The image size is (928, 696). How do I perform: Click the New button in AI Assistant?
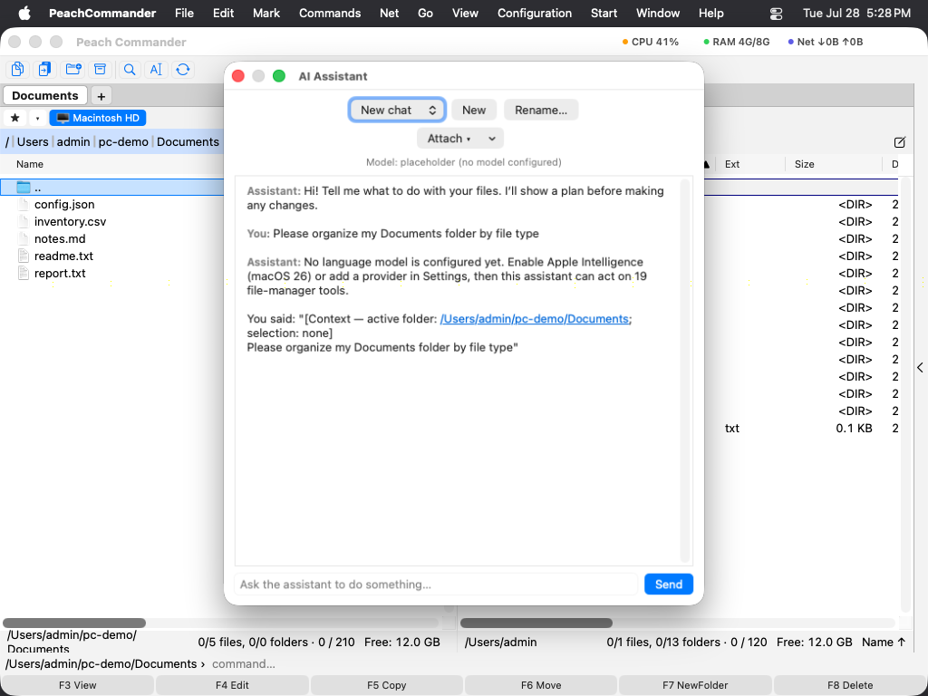pos(474,110)
